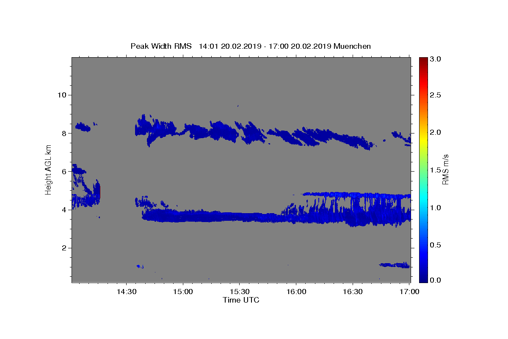Click the colorbar value 2.0
Viewport: 508px width, 339px height.
(x=436, y=132)
